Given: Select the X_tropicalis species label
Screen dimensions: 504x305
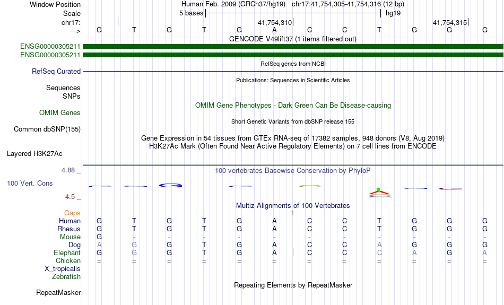Looking at the screenshot, I should tap(63, 269).
